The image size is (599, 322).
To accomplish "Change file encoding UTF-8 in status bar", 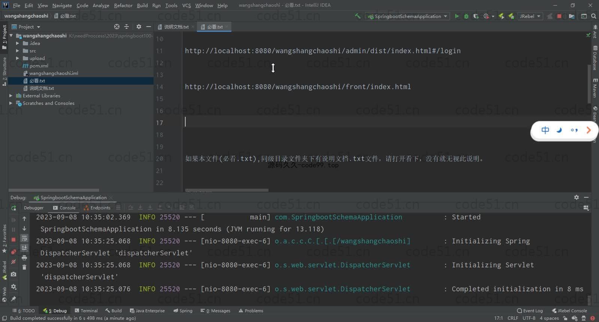I will 529,318.
